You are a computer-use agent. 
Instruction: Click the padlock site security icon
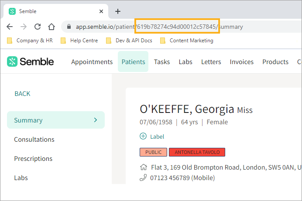point(69,27)
